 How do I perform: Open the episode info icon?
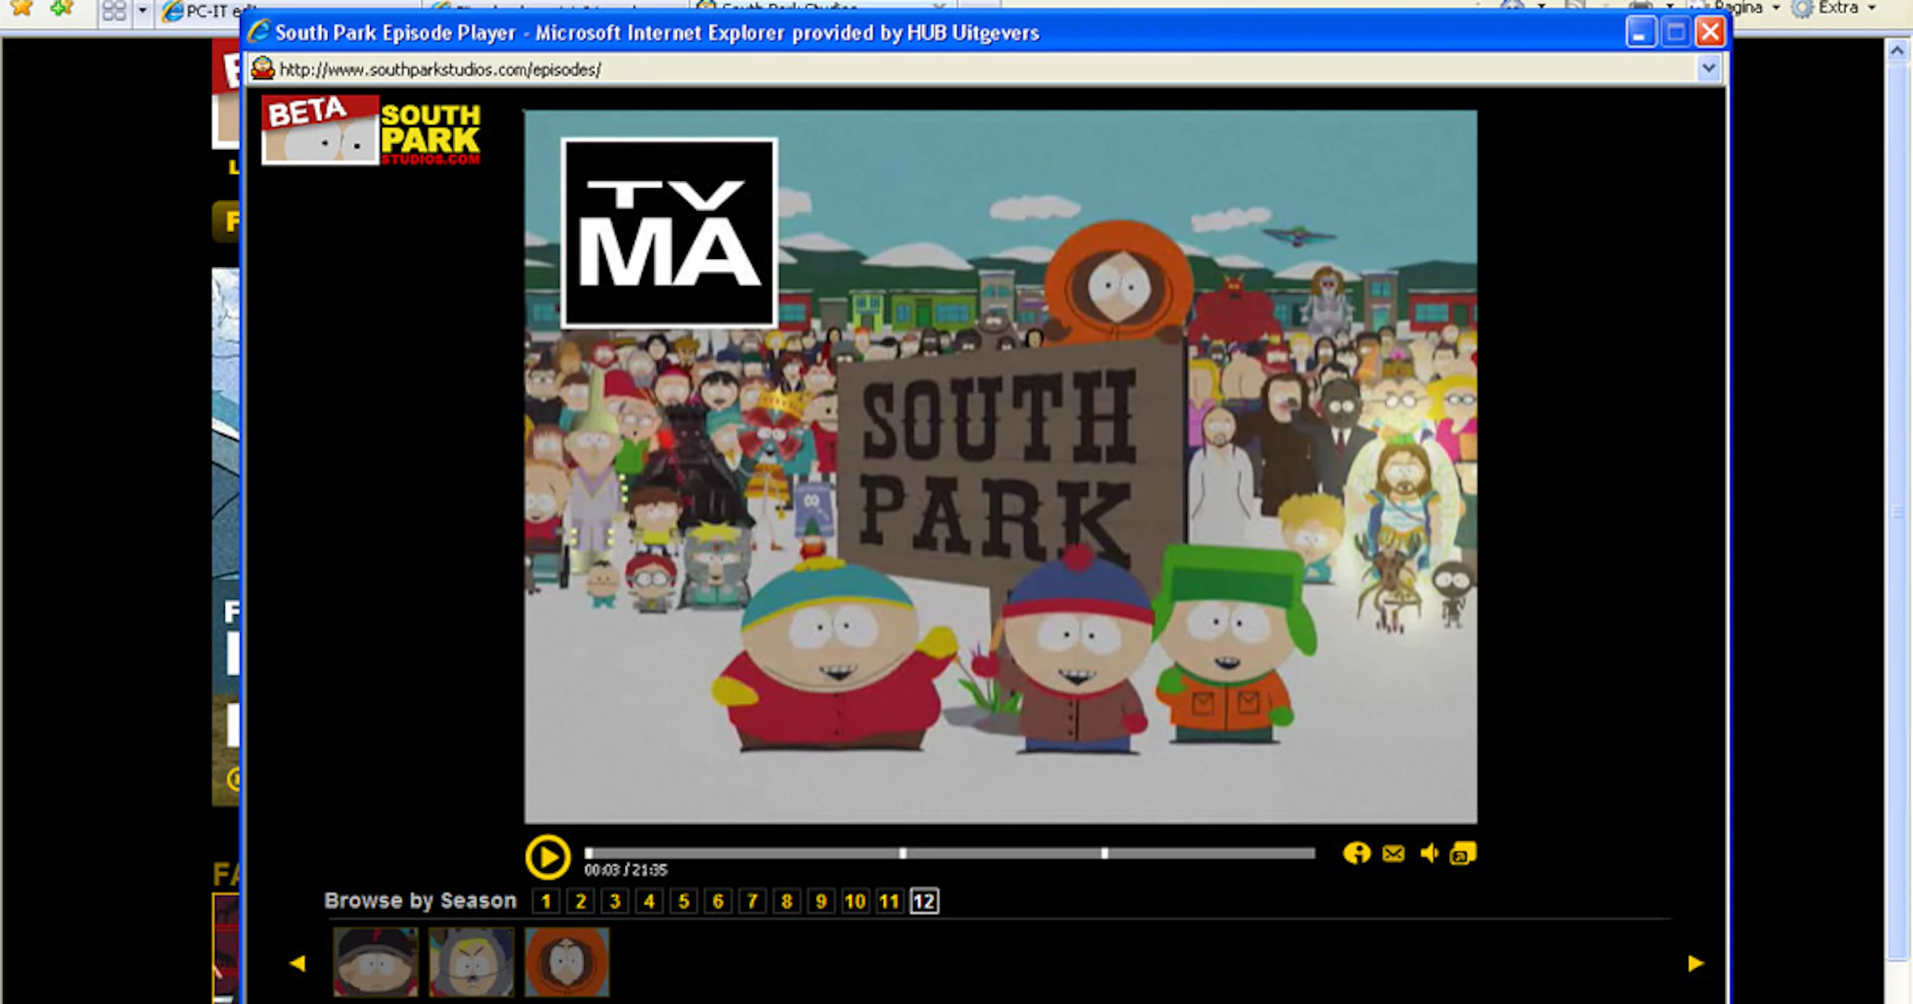1356,853
